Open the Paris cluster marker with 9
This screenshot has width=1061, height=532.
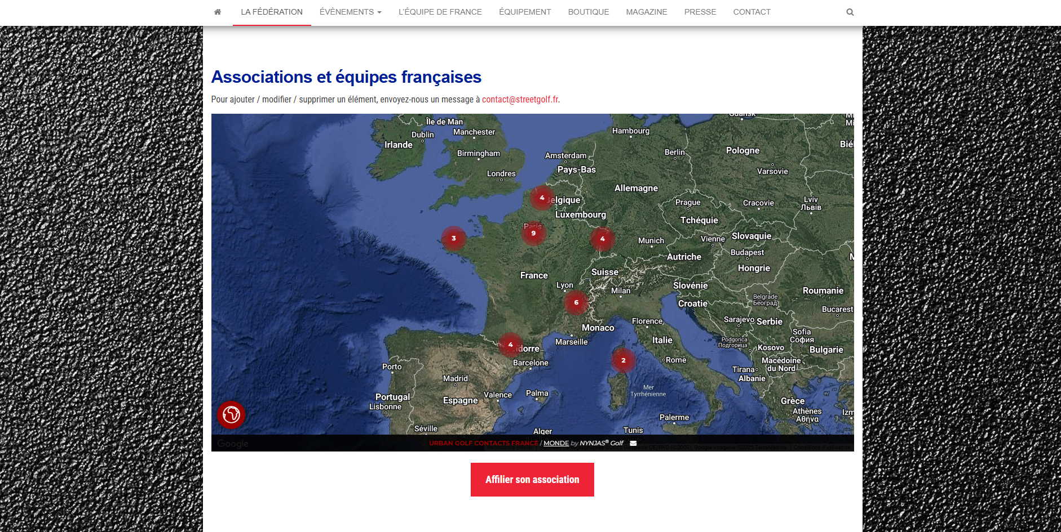(x=533, y=233)
